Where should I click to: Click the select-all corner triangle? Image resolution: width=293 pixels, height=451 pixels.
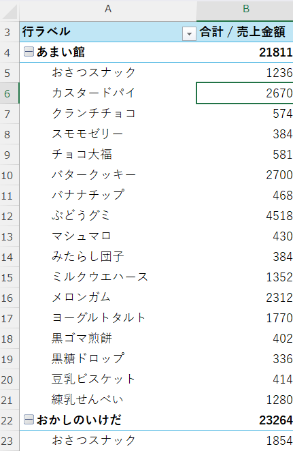coord(10,11)
